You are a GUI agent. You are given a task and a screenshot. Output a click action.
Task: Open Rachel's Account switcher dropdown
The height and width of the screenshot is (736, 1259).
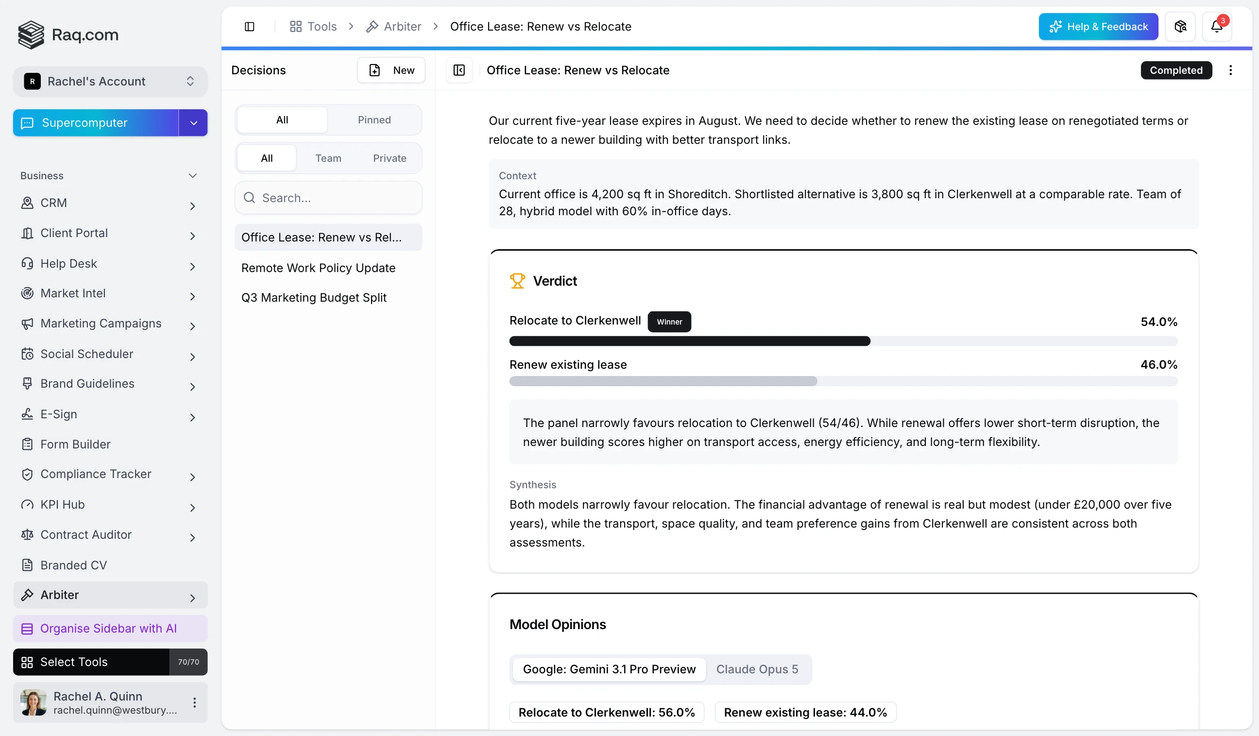tap(110, 82)
